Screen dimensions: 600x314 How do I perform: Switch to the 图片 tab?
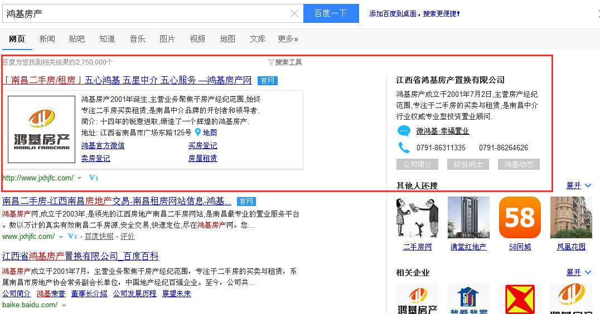point(167,38)
